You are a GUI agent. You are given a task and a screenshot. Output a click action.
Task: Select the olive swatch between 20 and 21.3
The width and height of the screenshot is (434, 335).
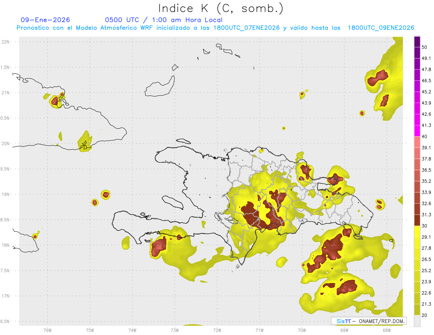click(417, 309)
